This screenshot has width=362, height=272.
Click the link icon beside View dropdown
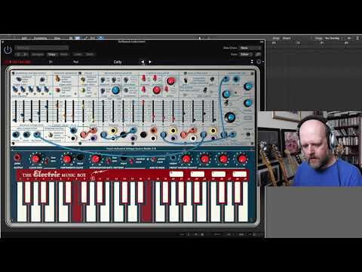tap(258, 54)
